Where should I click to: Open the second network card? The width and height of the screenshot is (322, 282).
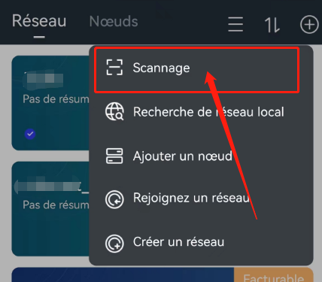[50, 209]
